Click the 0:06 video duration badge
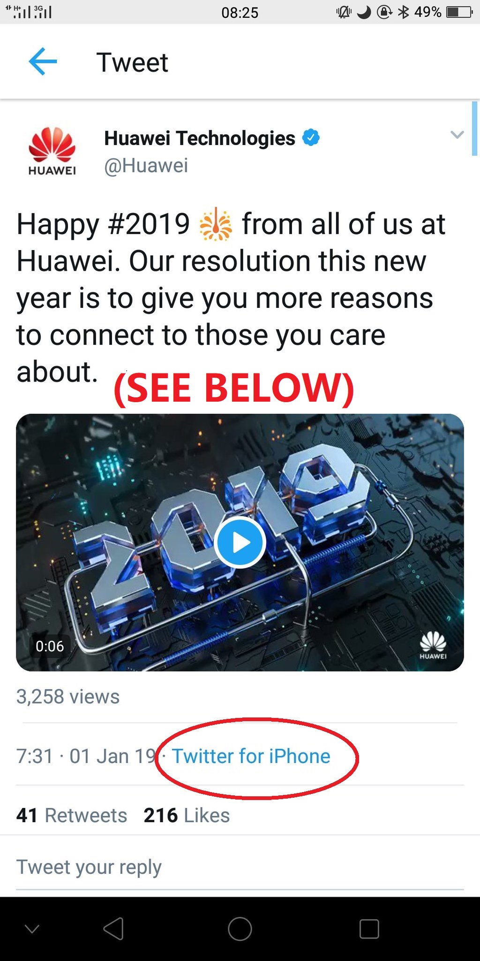Image resolution: width=480 pixels, height=961 pixels. tap(49, 646)
